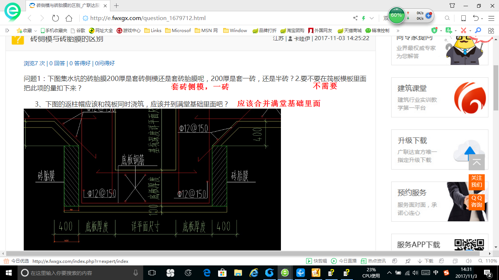Click the blue plus on speed widget
Image resolution: width=499 pixels, height=280 pixels.
coord(428,16)
